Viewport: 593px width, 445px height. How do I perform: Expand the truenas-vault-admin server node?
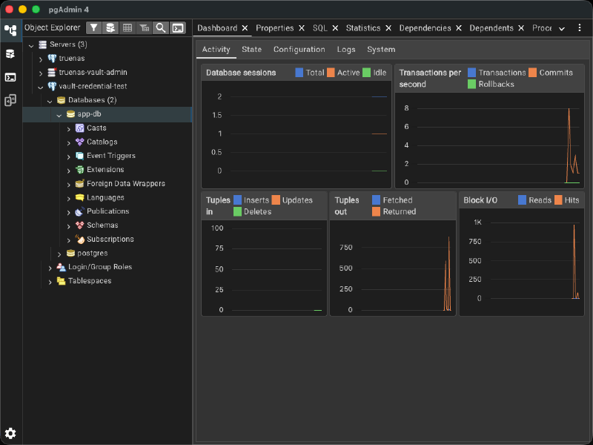click(41, 73)
